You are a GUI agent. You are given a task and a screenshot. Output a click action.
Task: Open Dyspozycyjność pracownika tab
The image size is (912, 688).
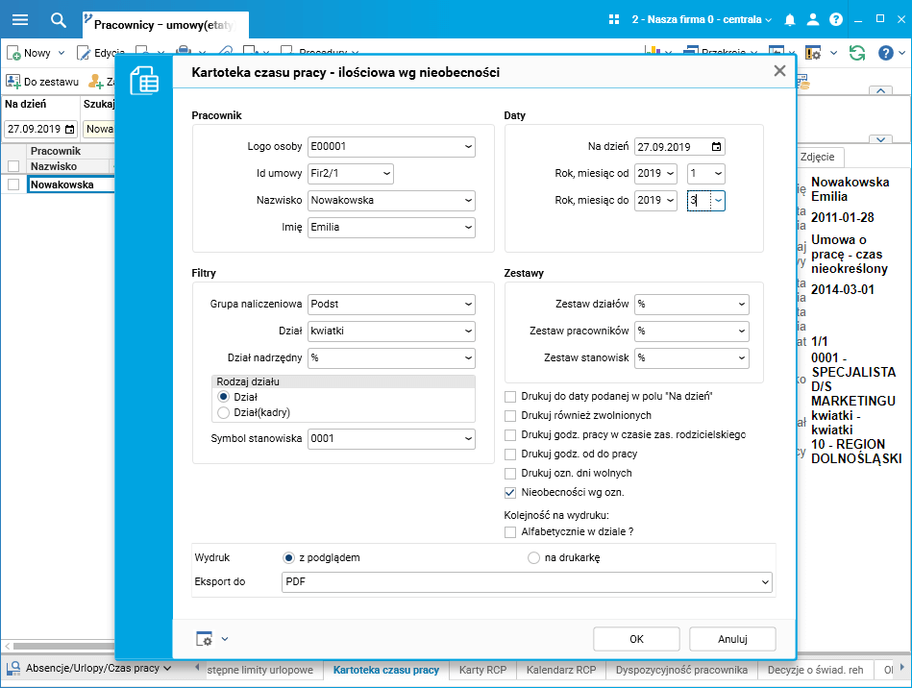[x=681, y=670]
